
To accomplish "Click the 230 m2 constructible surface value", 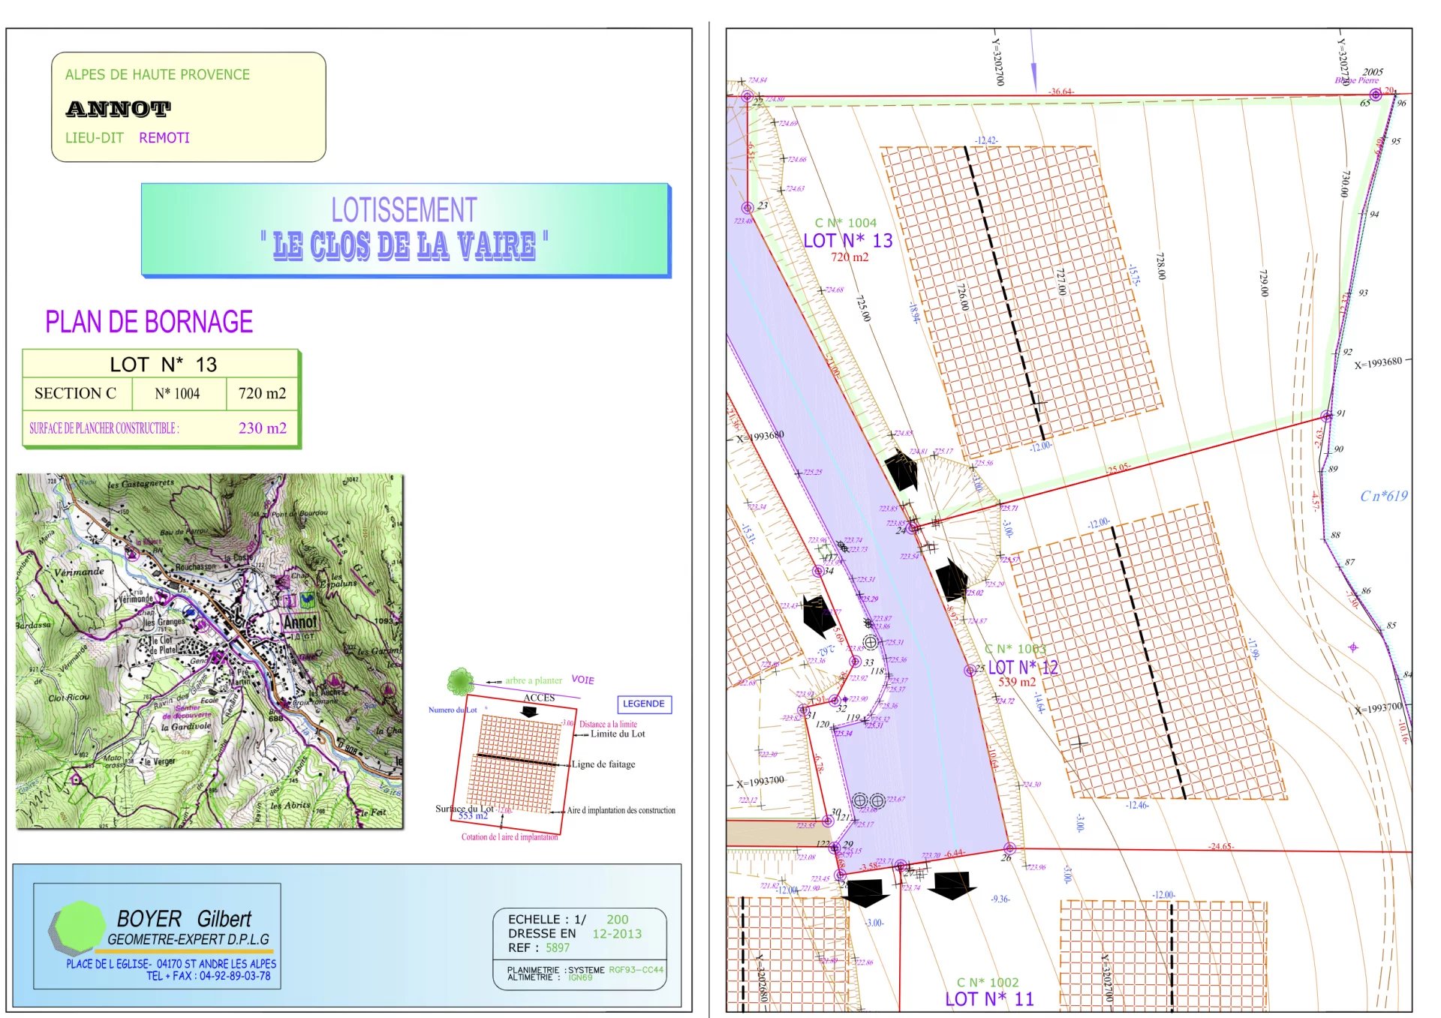I will [x=262, y=428].
